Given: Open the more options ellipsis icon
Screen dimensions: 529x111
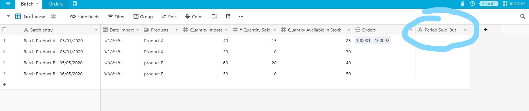Looking at the screenshot, I should pos(241,17).
